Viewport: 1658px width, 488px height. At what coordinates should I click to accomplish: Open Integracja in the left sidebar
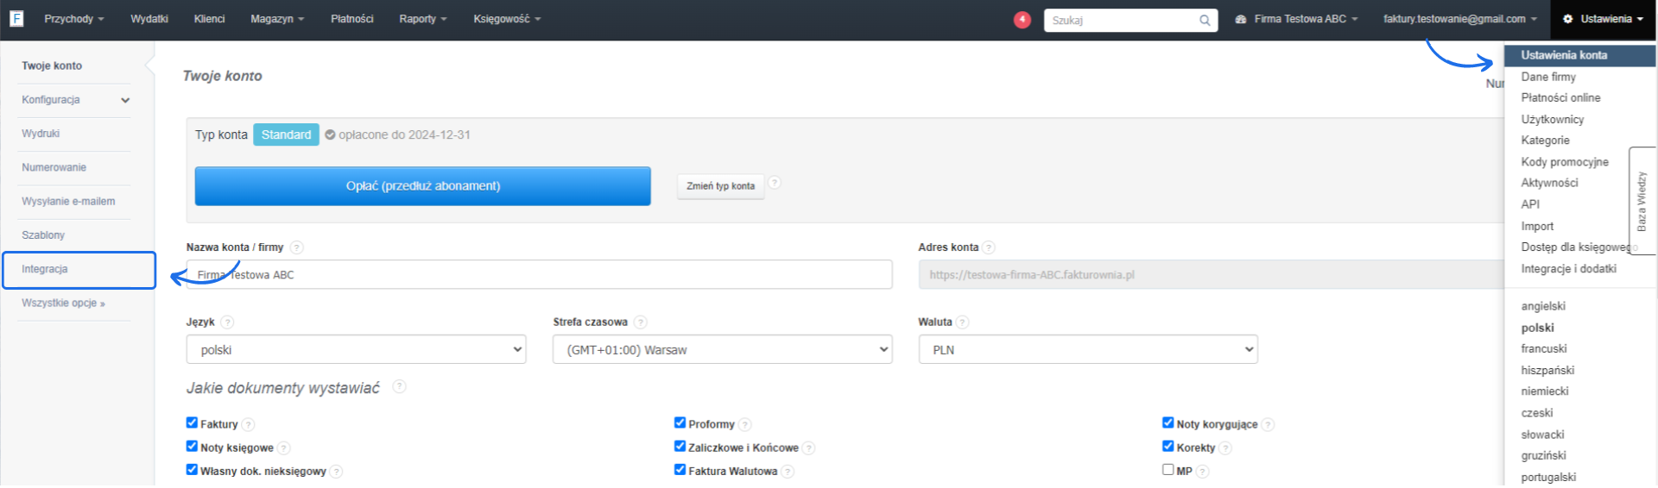click(x=45, y=270)
